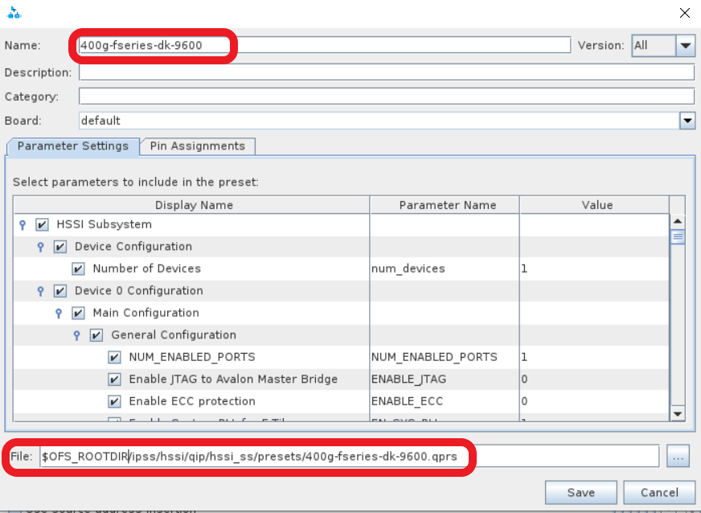This screenshot has height=513, width=701.
Task: Uncheck Enable JTAG to Avalon Master Bridge
Action: (114, 380)
